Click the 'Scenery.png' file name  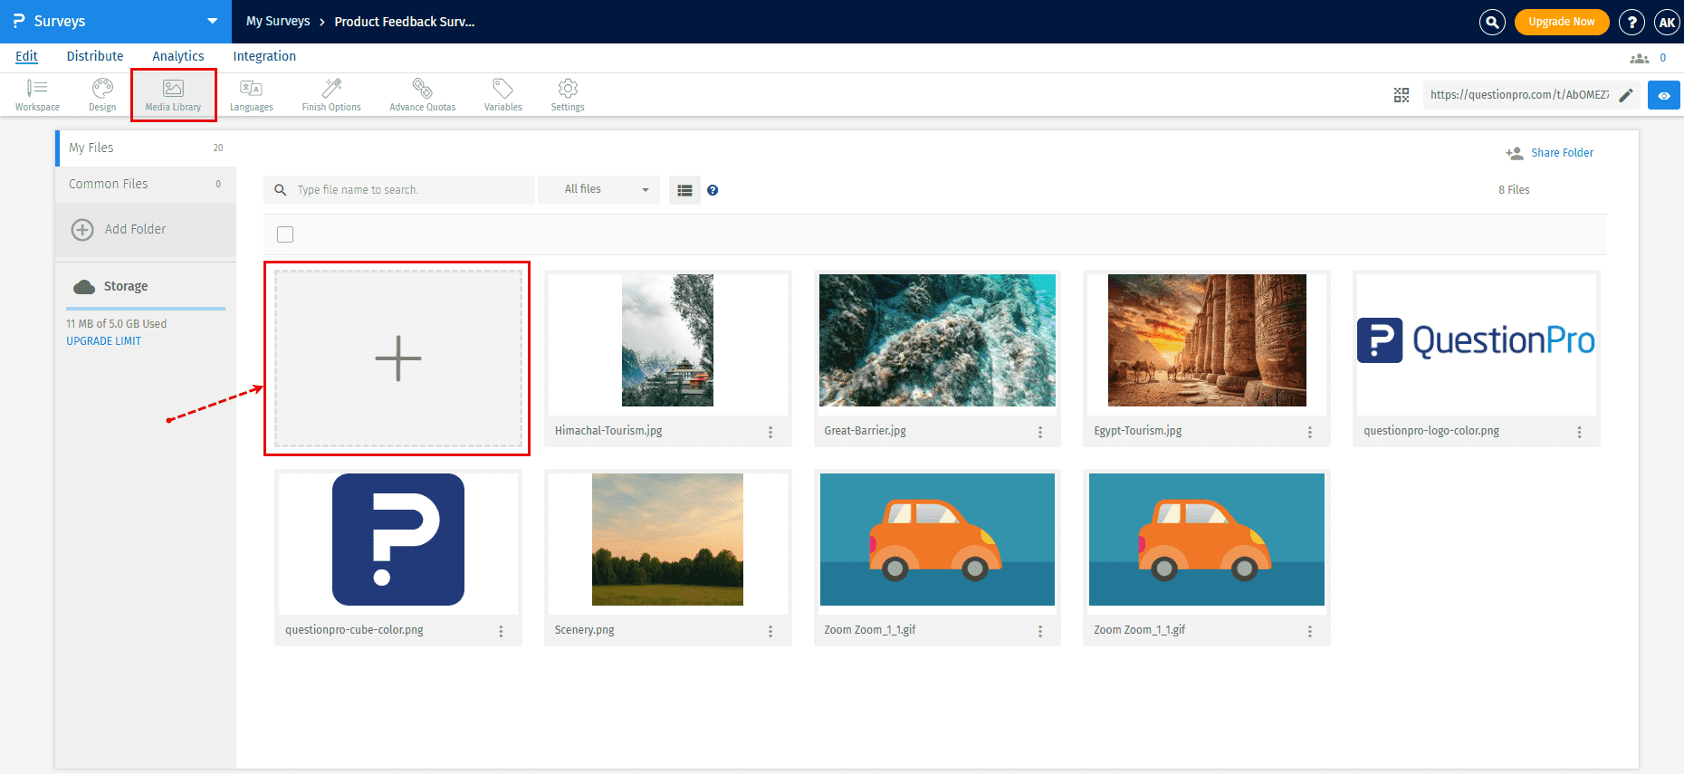tap(584, 630)
